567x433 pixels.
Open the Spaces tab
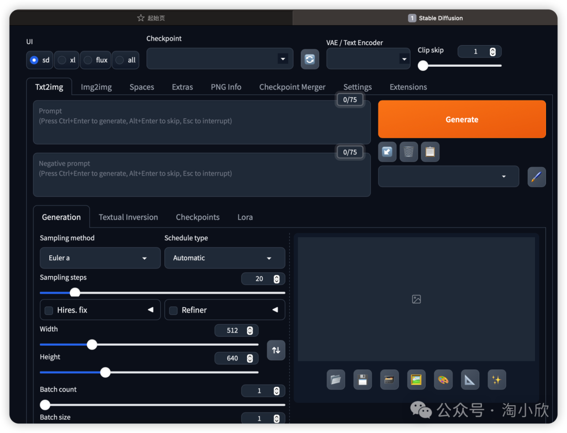pyautogui.click(x=142, y=87)
